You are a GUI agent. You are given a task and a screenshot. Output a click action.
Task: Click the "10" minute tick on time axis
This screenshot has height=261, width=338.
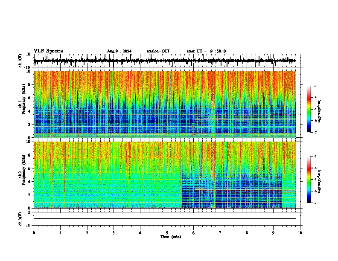point(300,233)
